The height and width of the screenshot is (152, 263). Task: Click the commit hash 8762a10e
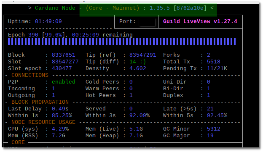click(190, 8)
